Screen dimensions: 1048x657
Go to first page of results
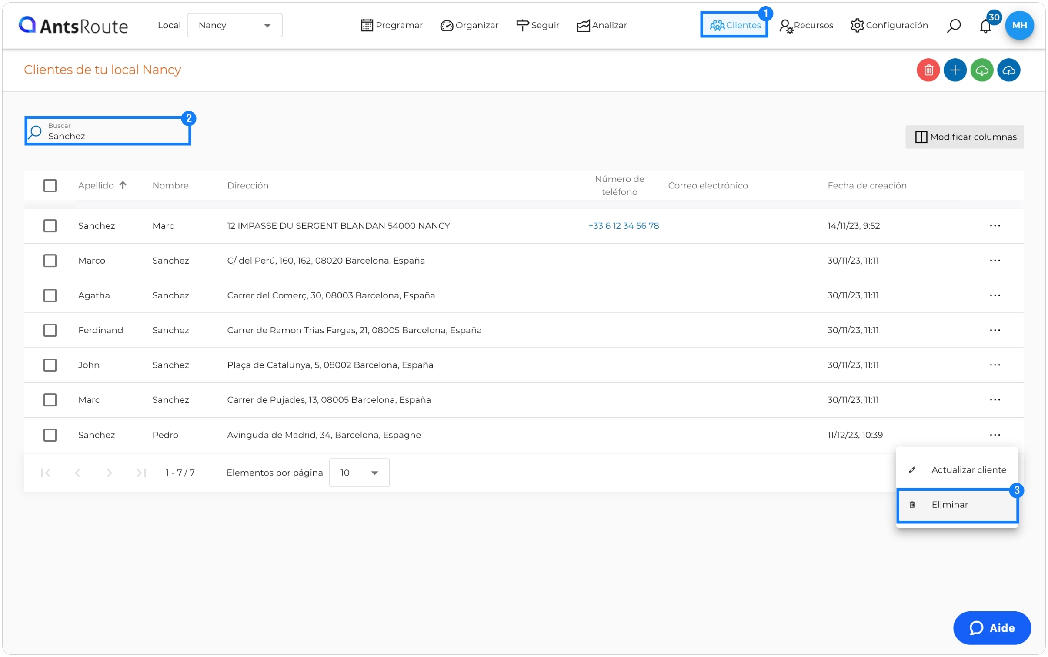pos(45,473)
